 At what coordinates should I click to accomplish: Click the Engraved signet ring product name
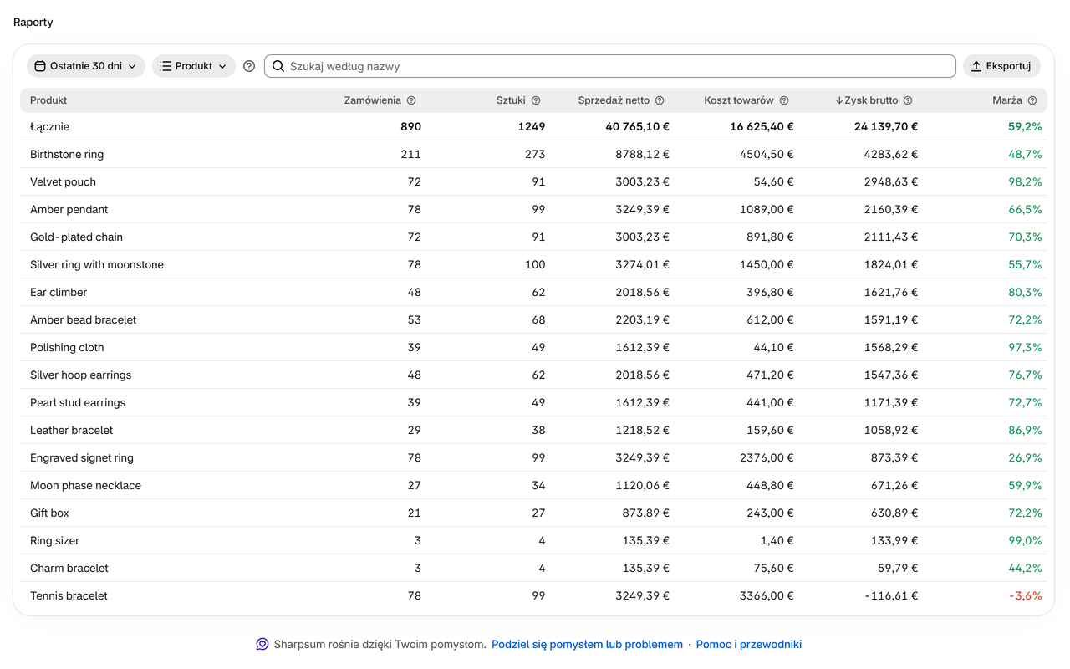[x=82, y=457]
